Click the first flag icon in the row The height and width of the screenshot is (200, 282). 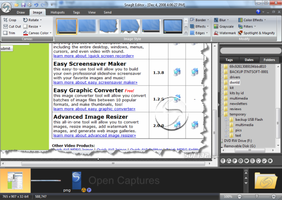(223, 161)
